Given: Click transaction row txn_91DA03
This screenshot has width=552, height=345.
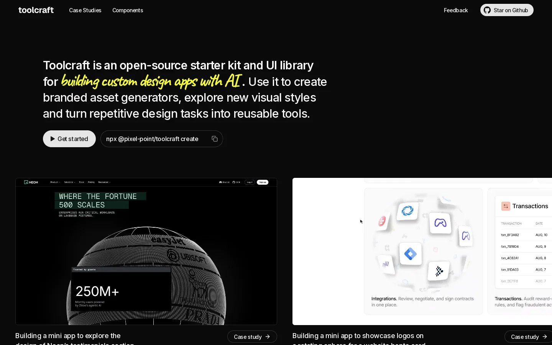Looking at the screenshot, I should tap(524, 269).
